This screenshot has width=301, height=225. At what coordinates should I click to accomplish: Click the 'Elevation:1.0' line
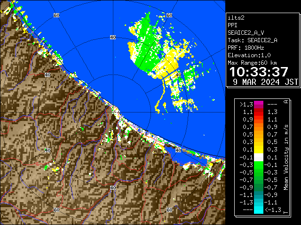click(x=249, y=55)
